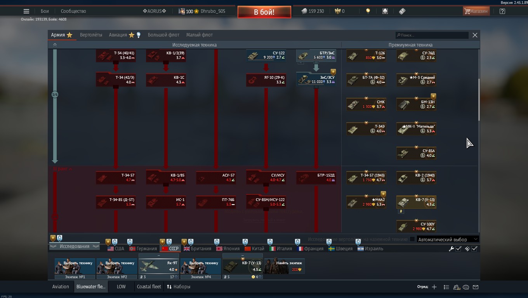Open the main hamburger menu
This screenshot has width=528, height=298.
coord(26,11)
